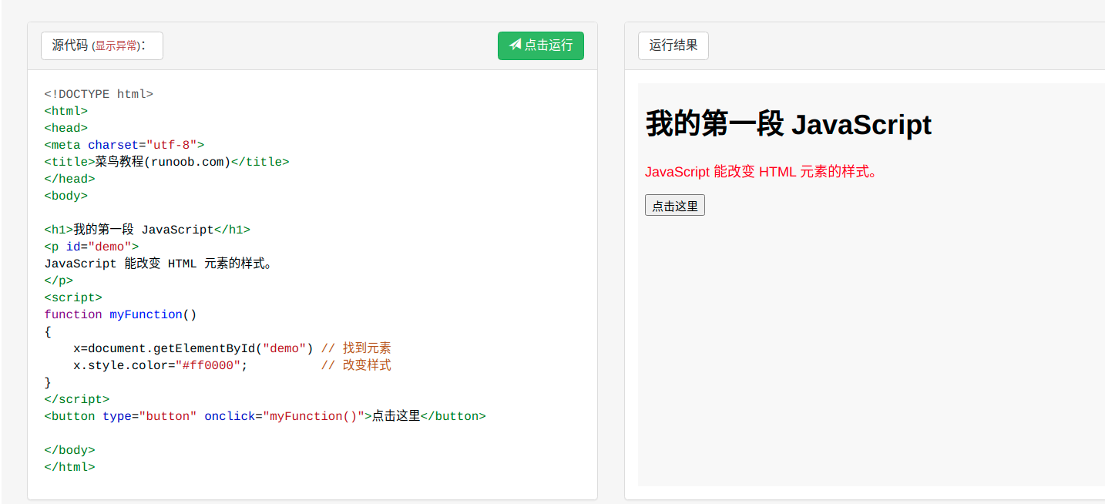
Task: Click the heading 我的第一段 JavaScript in the result
Action: click(788, 124)
